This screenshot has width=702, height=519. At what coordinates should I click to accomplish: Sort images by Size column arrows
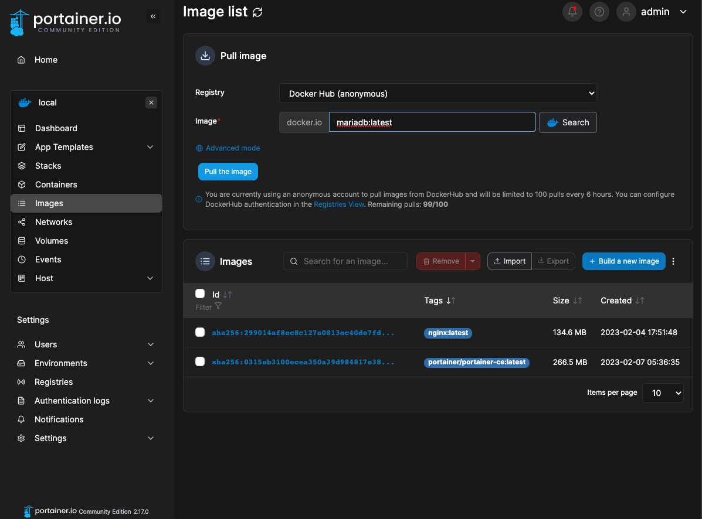point(578,301)
